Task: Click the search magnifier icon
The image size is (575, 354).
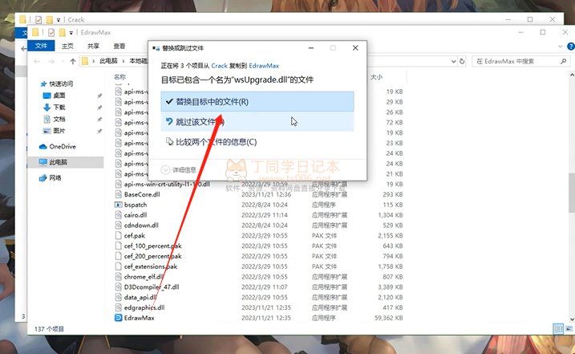Action: (564, 61)
